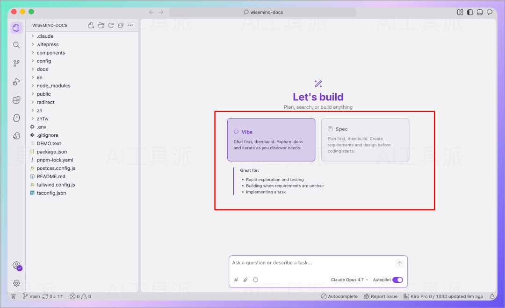
Task: Add context with the hash icon
Action: click(x=236, y=280)
